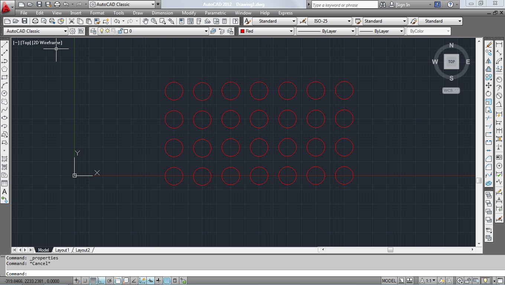
Task: Click the Erase tool in Modify toolbar
Action: [x=489, y=45]
